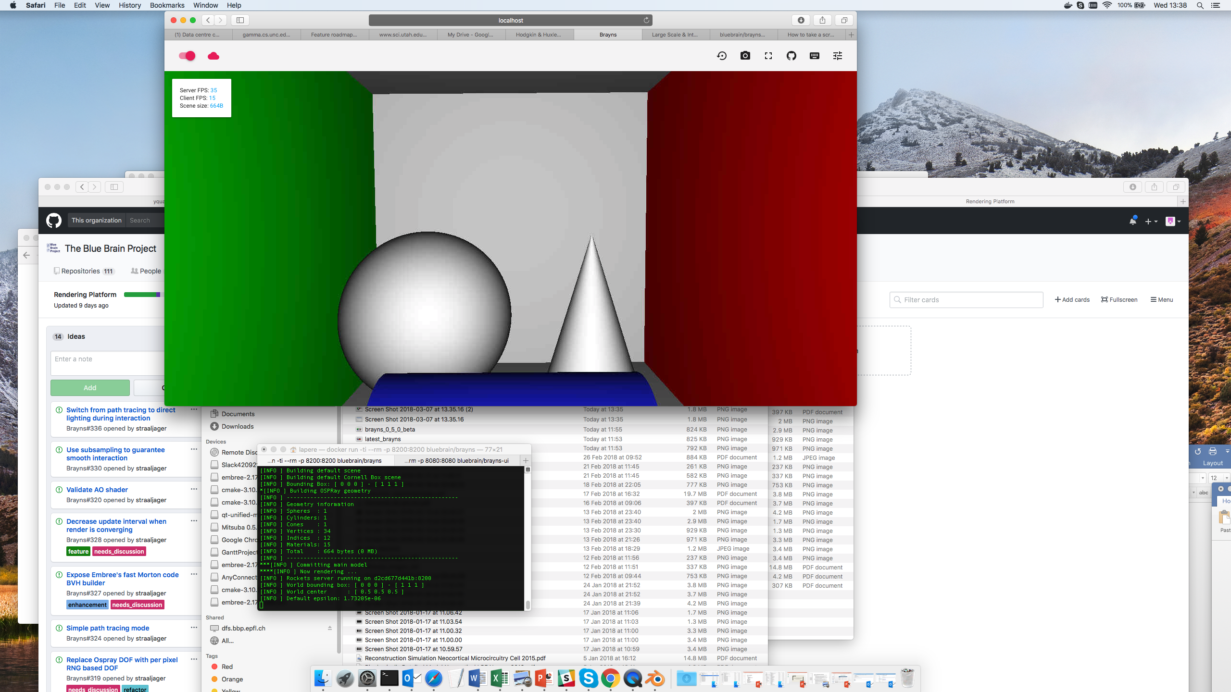Click the Terminal window scrollbar

[x=528, y=604]
